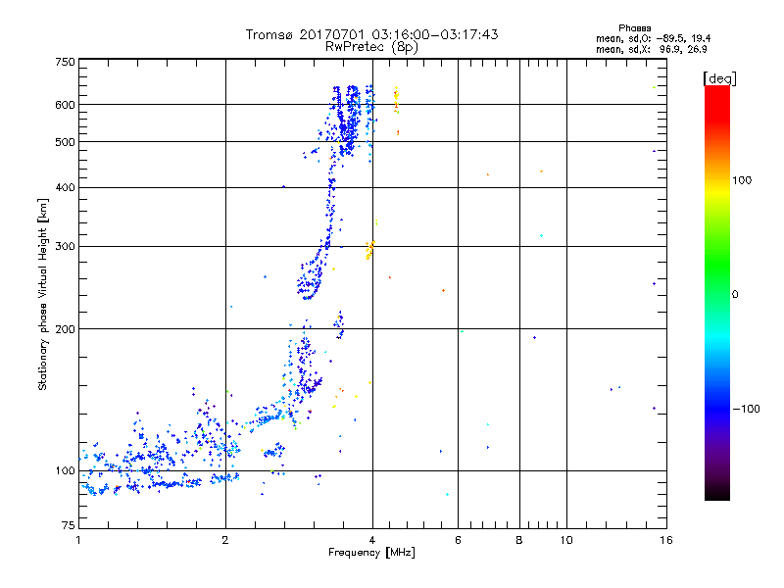Click the rainbow phase colorbar
784x588 pixels.
[x=717, y=292]
